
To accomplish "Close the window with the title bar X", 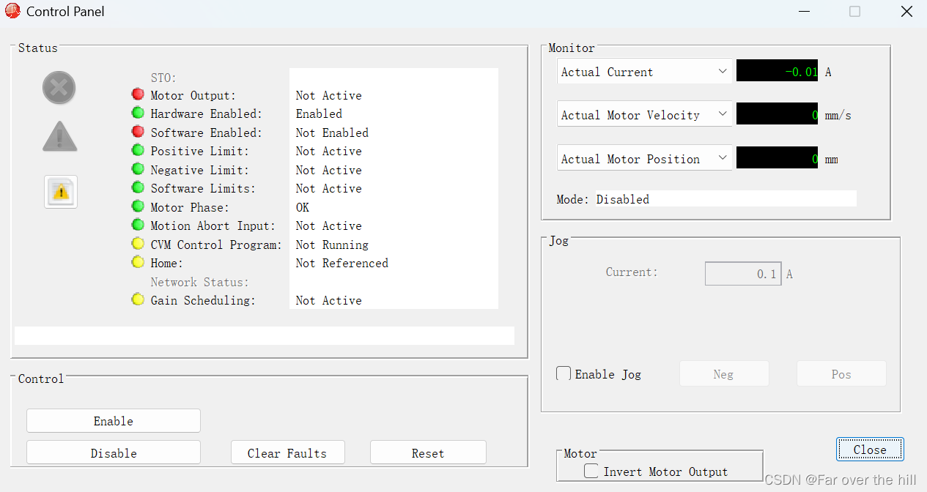I will point(906,12).
